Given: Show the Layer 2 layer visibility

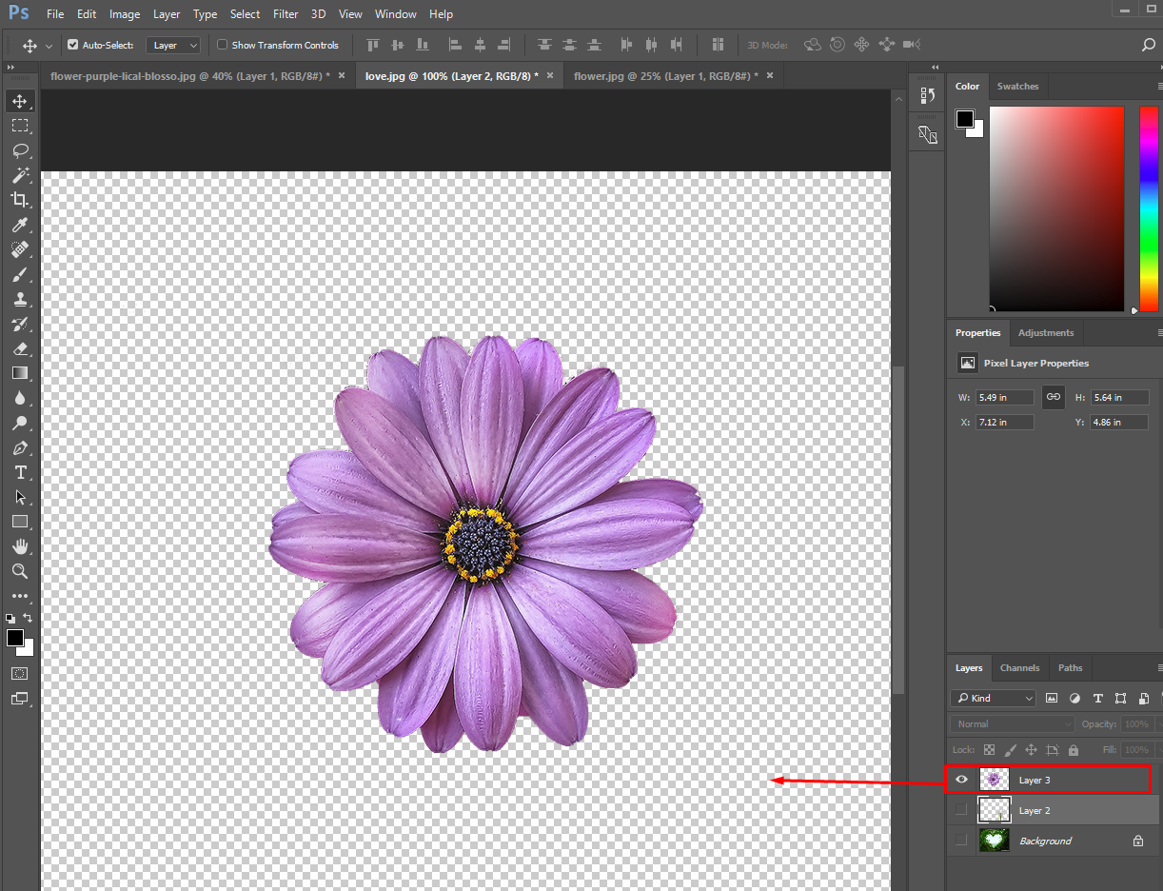Looking at the screenshot, I should (x=961, y=809).
